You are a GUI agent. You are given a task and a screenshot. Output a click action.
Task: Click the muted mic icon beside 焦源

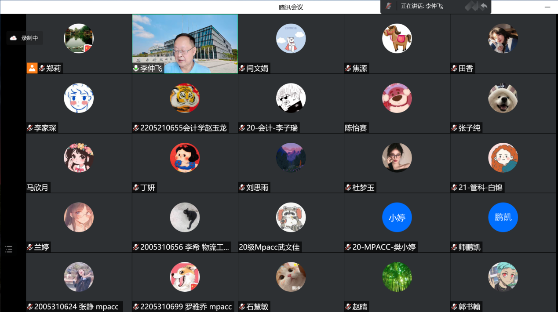click(x=348, y=69)
